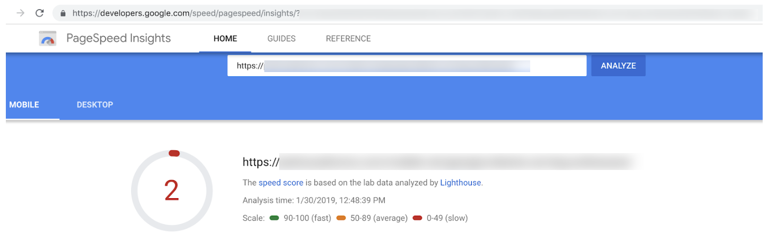777x250 pixels.
Task: Click the score gauge showing 2
Action: click(x=171, y=191)
